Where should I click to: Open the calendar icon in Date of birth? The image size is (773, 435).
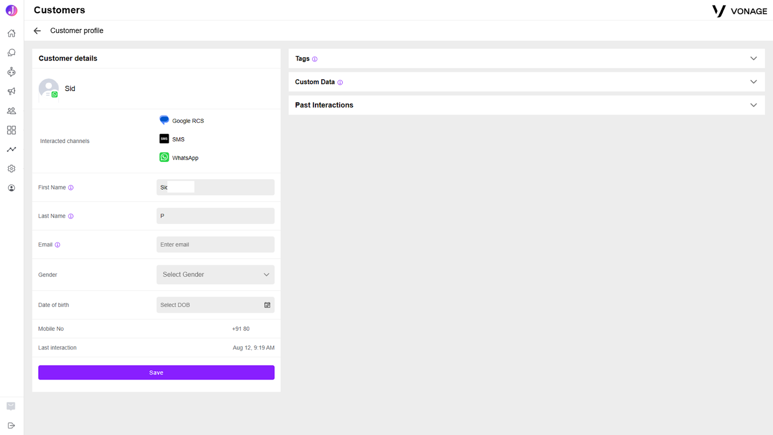pos(267,305)
